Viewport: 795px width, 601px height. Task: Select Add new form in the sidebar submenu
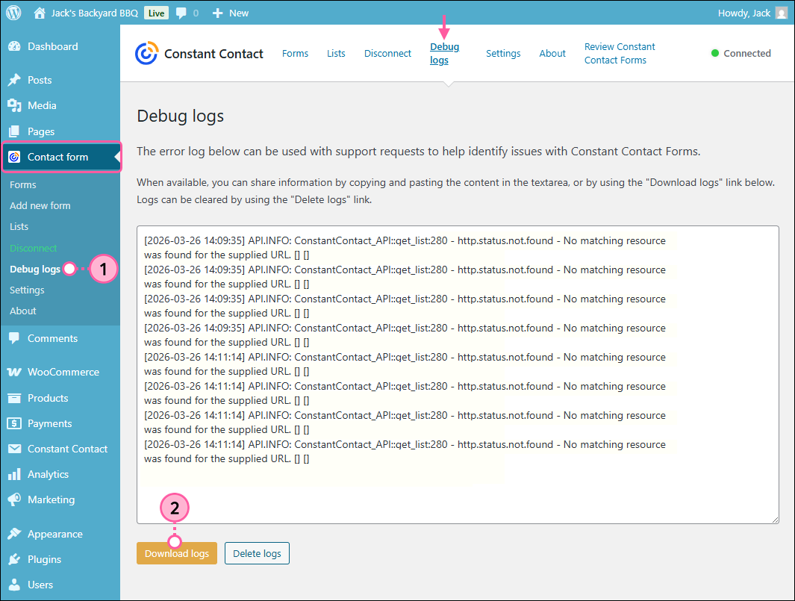coord(40,205)
